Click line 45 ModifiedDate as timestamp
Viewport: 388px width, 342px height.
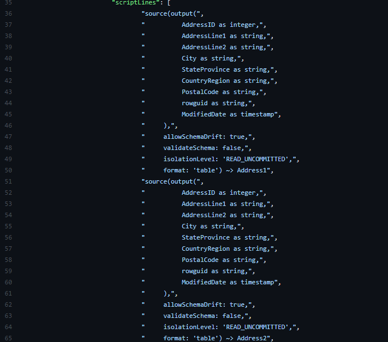coord(228,115)
